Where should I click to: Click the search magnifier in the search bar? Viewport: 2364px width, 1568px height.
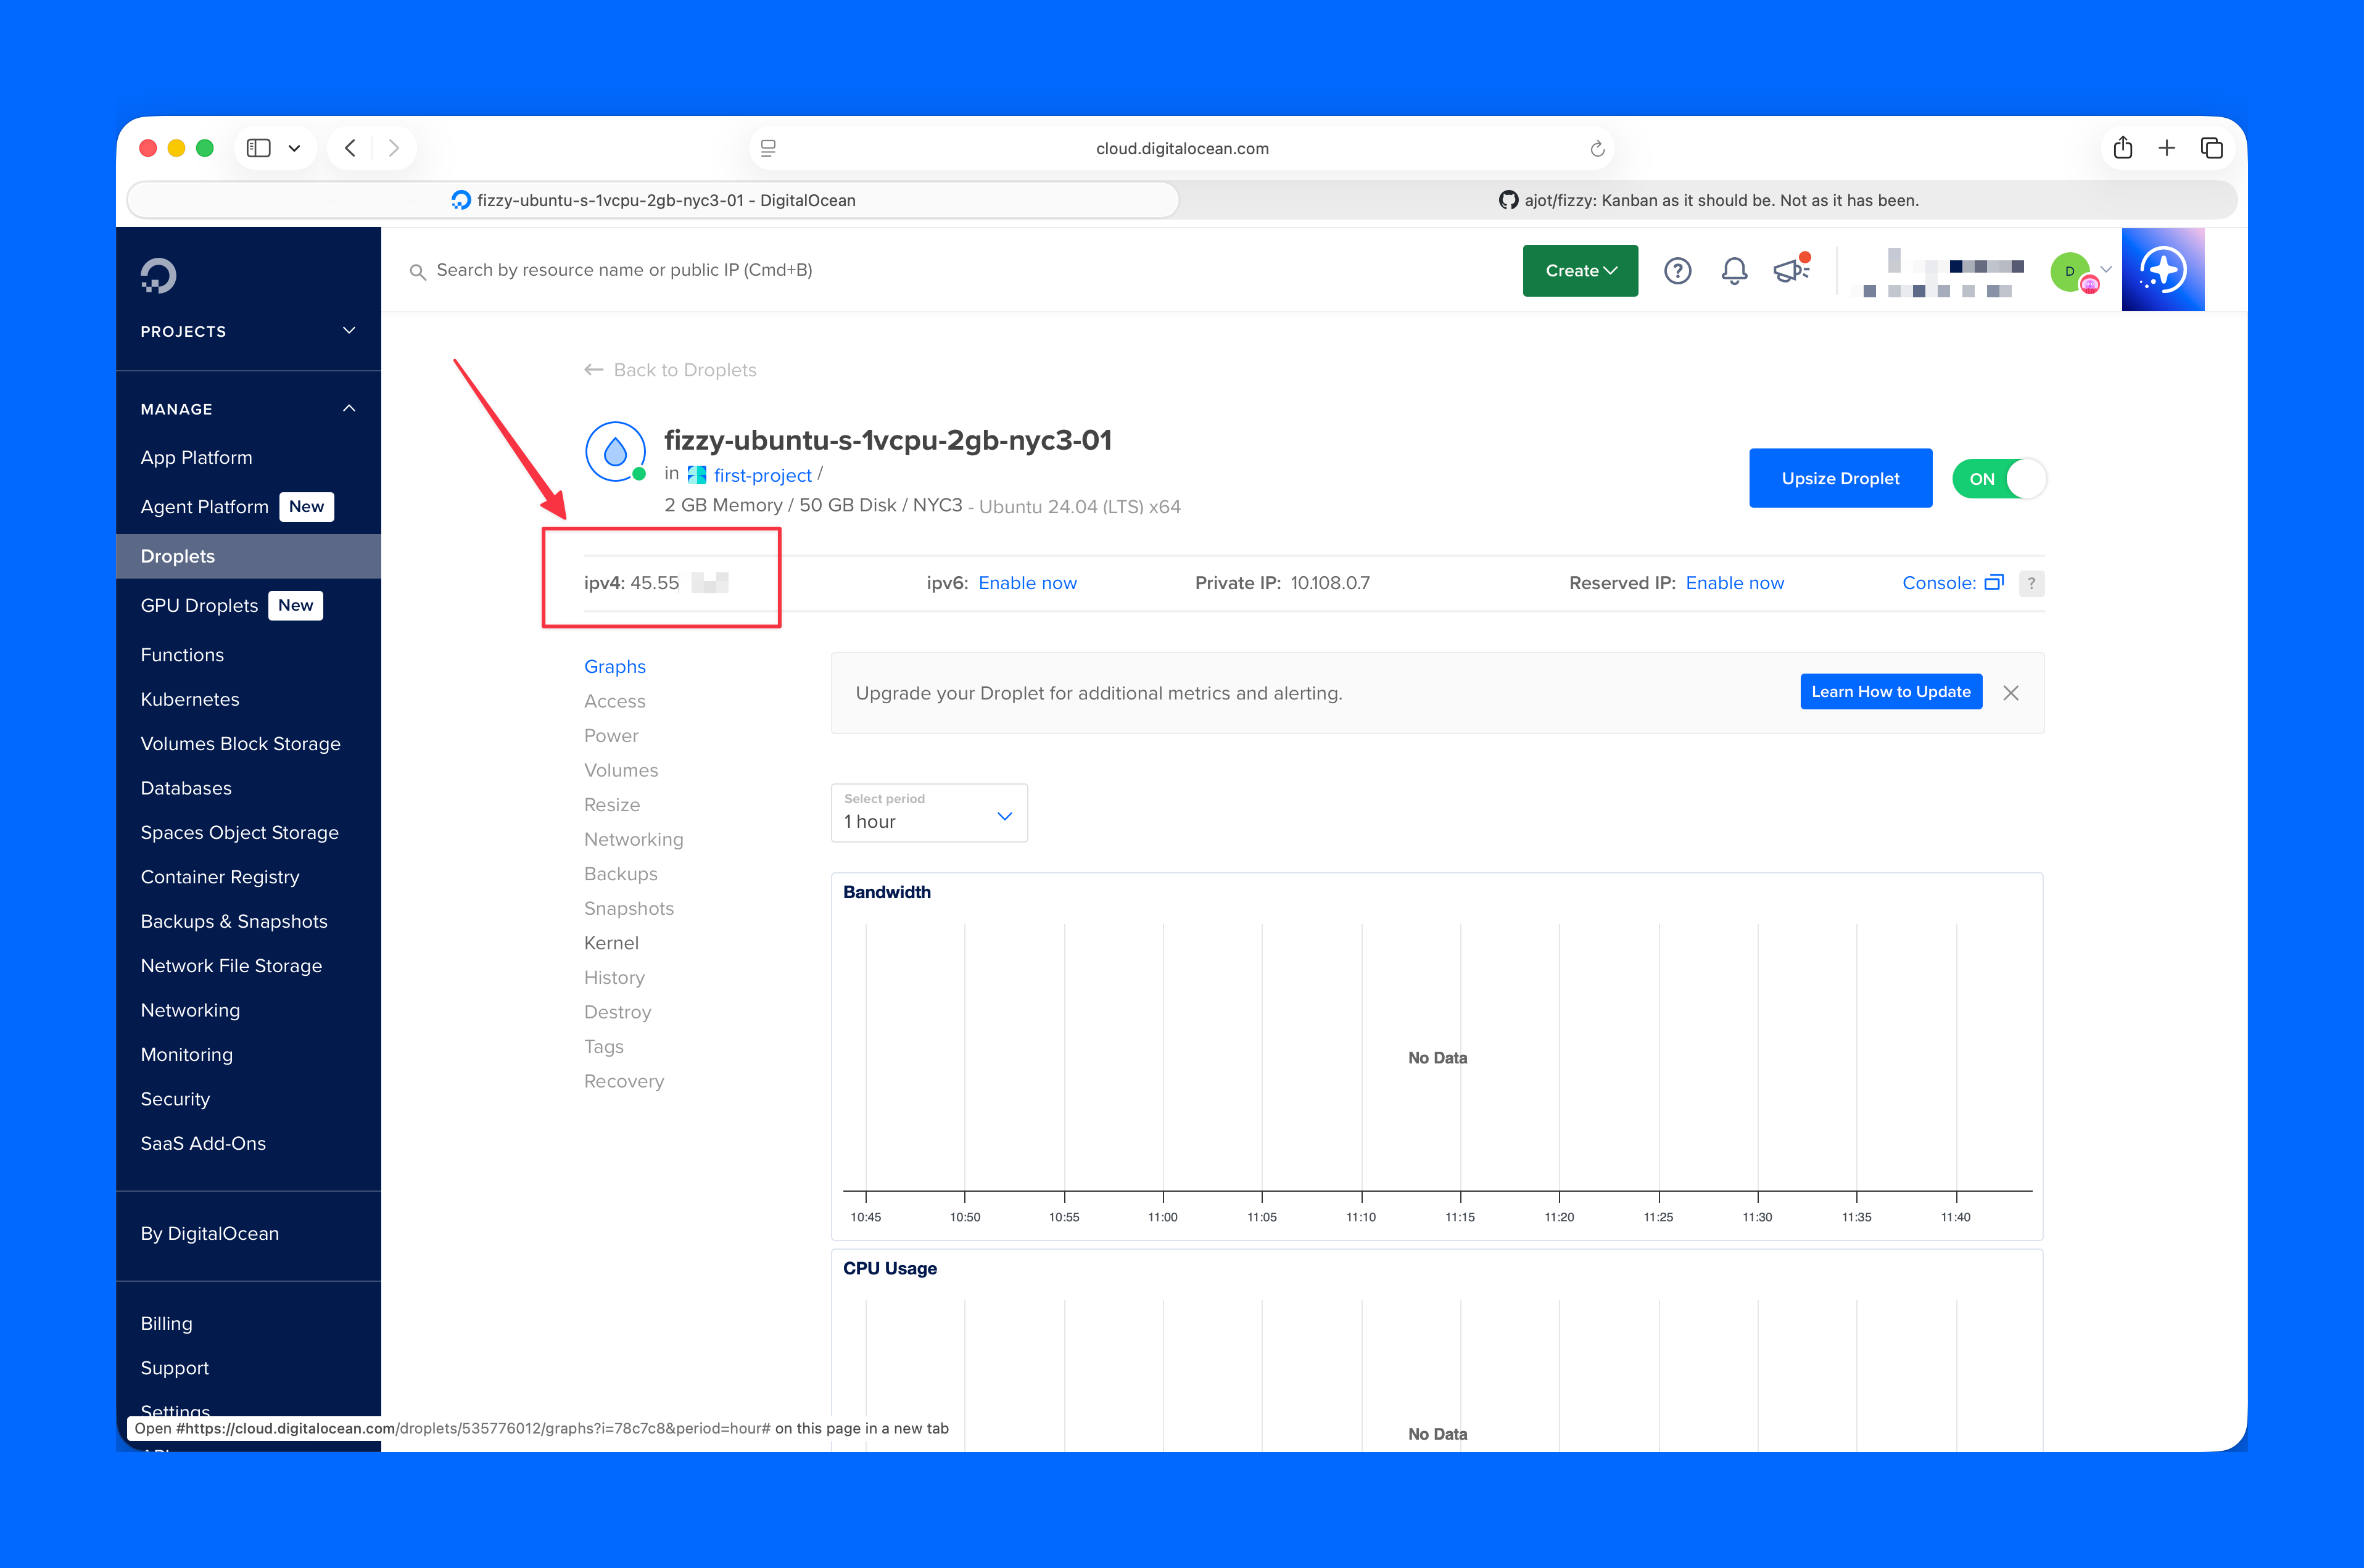(x=418, y=270)
